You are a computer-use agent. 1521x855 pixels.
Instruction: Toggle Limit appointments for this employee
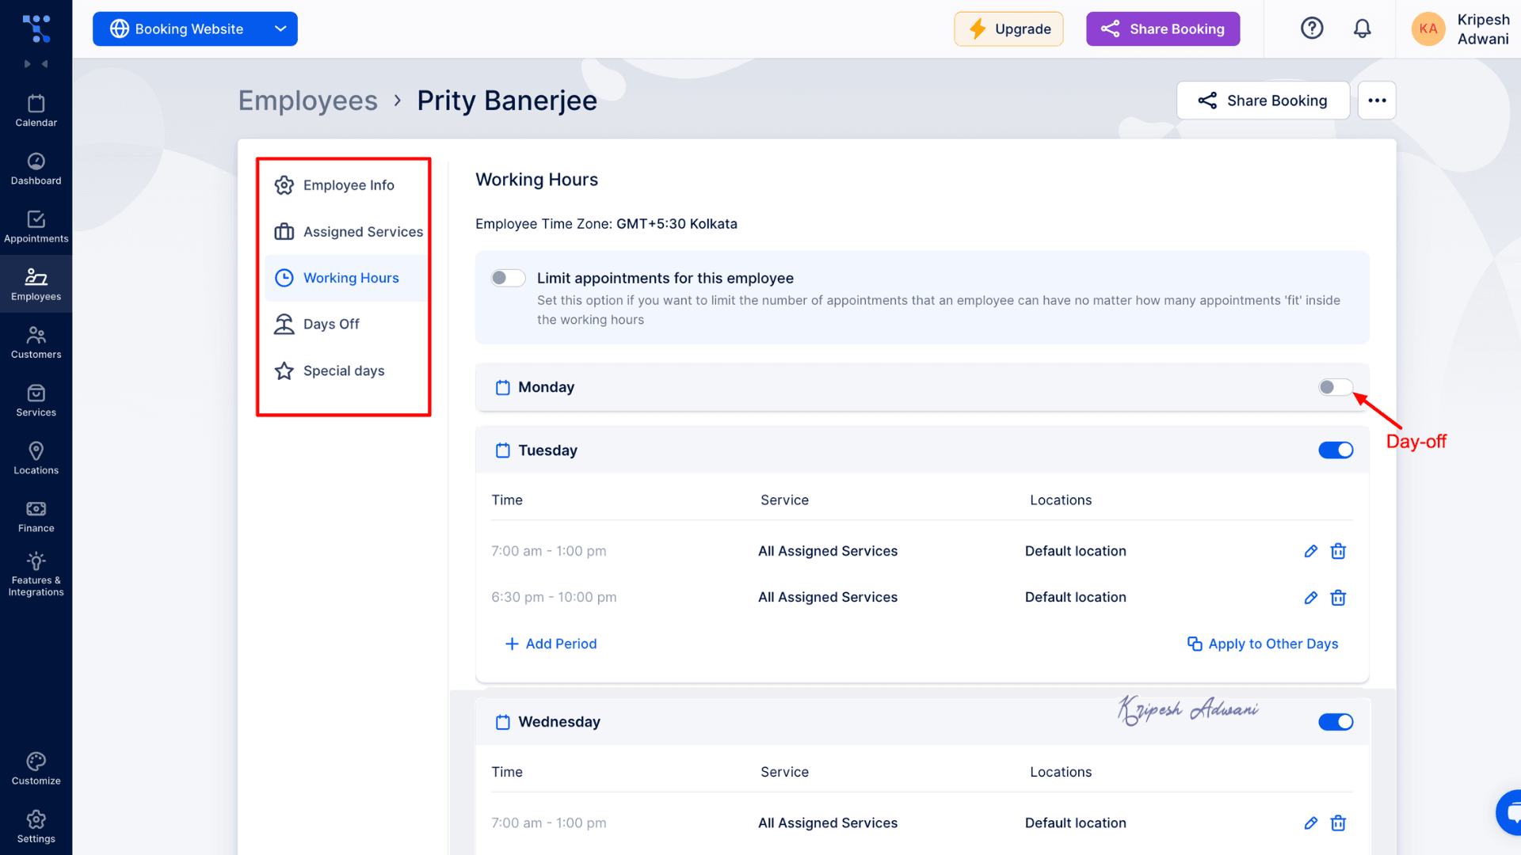tap(508, 278)
